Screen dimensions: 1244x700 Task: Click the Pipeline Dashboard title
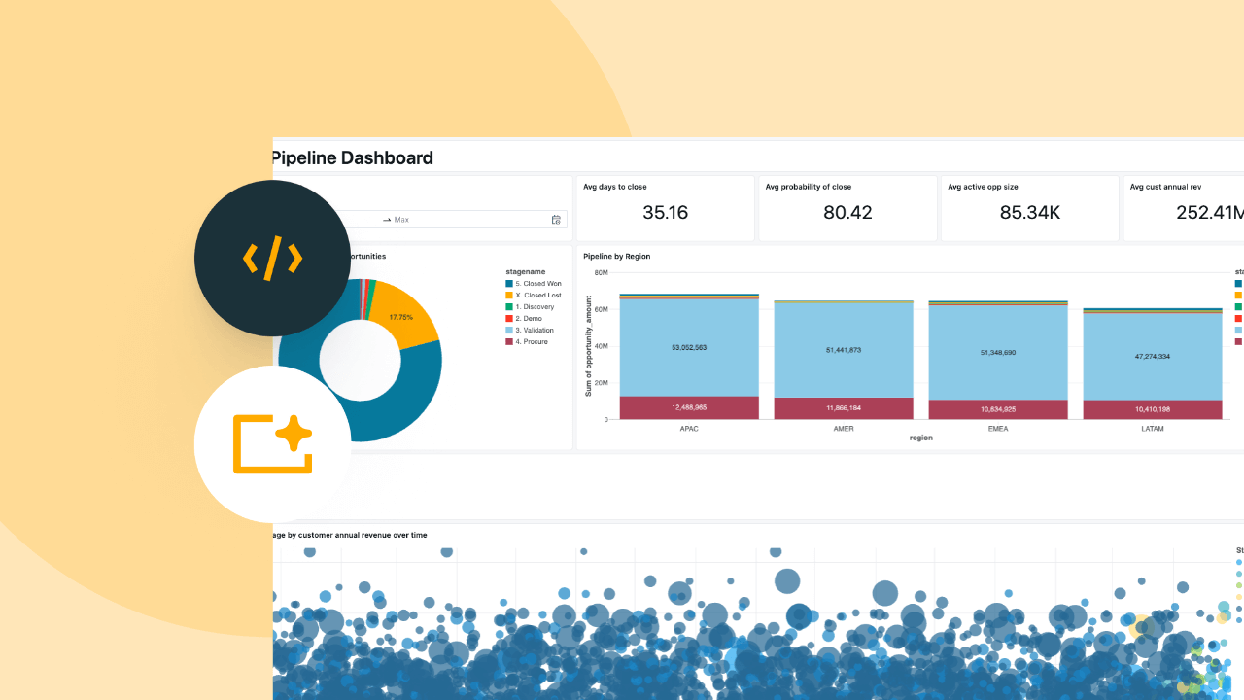click(352, 158)
